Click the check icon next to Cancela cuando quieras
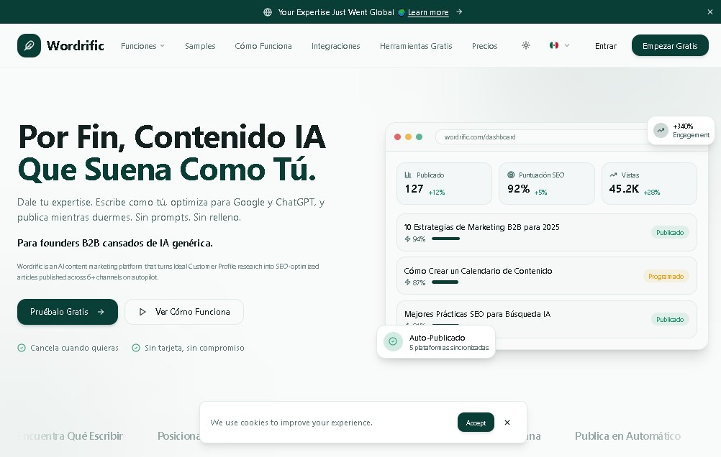Viewport: 721px width, 457px height. [22, 348]
